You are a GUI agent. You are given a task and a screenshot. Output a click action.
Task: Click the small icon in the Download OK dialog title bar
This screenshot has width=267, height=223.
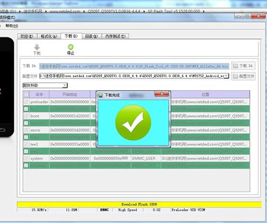(100, 95)
